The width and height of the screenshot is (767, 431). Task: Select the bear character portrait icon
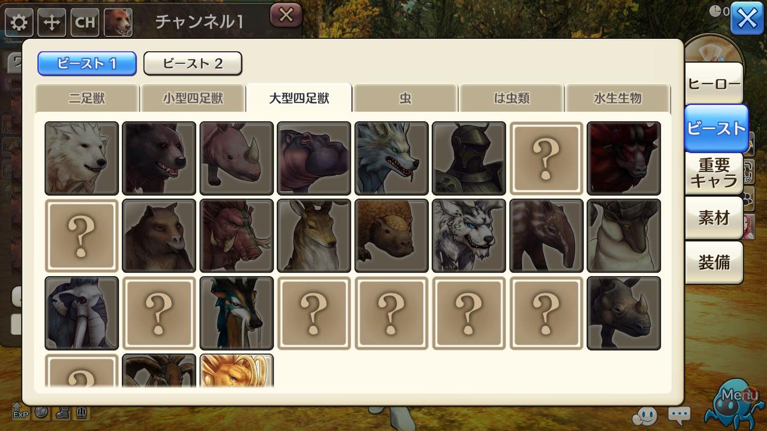pyautogui.click(x=118, y=22)
